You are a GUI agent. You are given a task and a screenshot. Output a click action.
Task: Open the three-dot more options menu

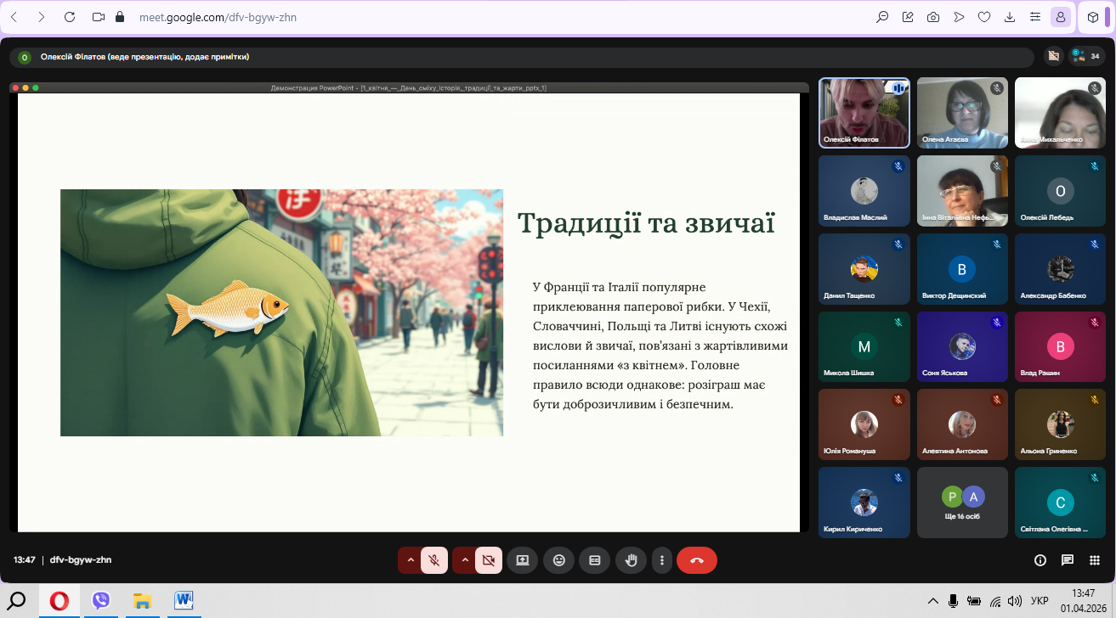(662, 560)
